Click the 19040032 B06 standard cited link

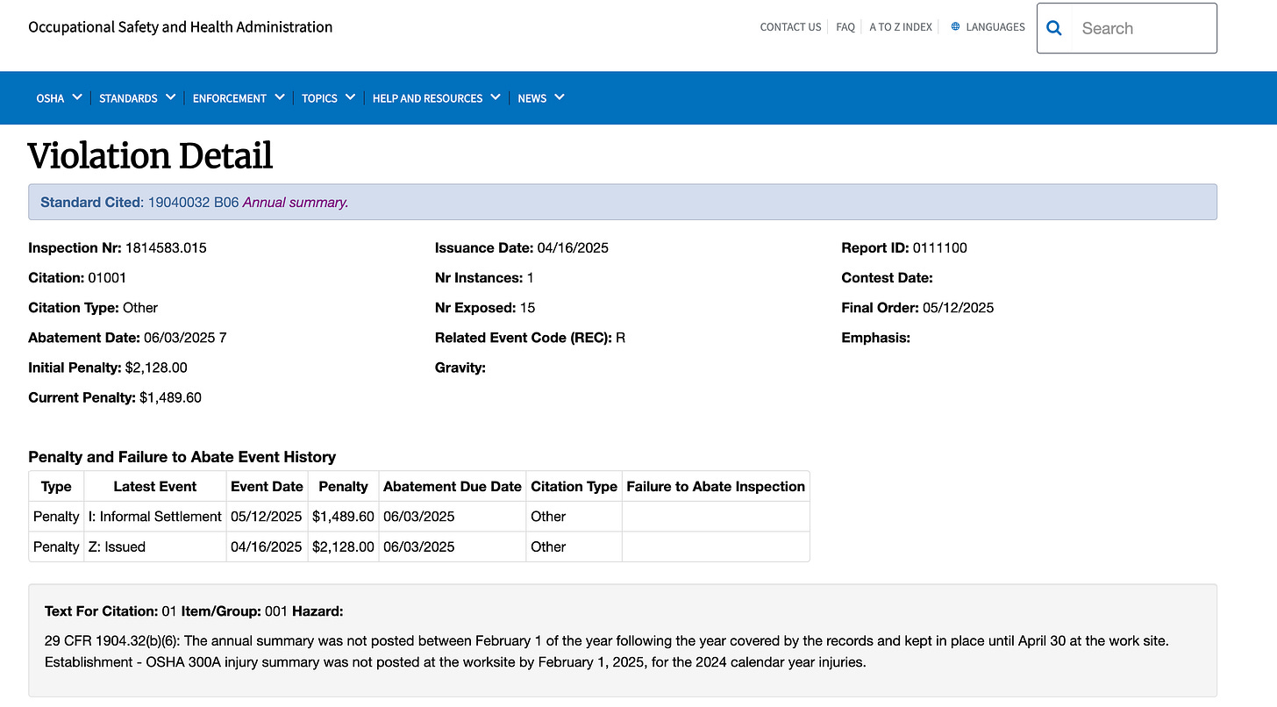coord(193,203)
